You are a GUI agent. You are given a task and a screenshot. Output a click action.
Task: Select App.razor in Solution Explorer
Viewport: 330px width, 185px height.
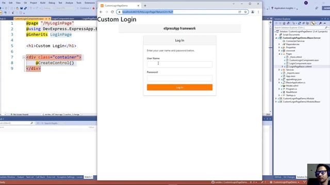tap(291, 76)
